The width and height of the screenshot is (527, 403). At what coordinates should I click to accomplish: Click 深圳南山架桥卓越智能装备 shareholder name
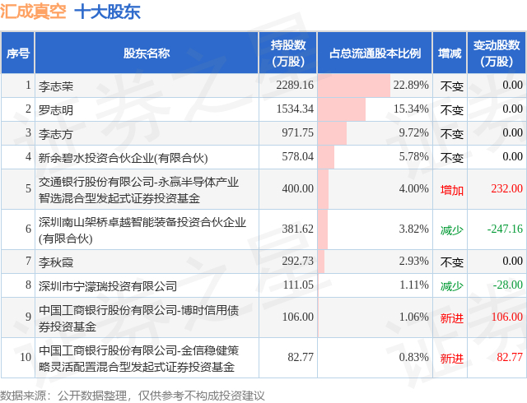(x=142, y=230)
